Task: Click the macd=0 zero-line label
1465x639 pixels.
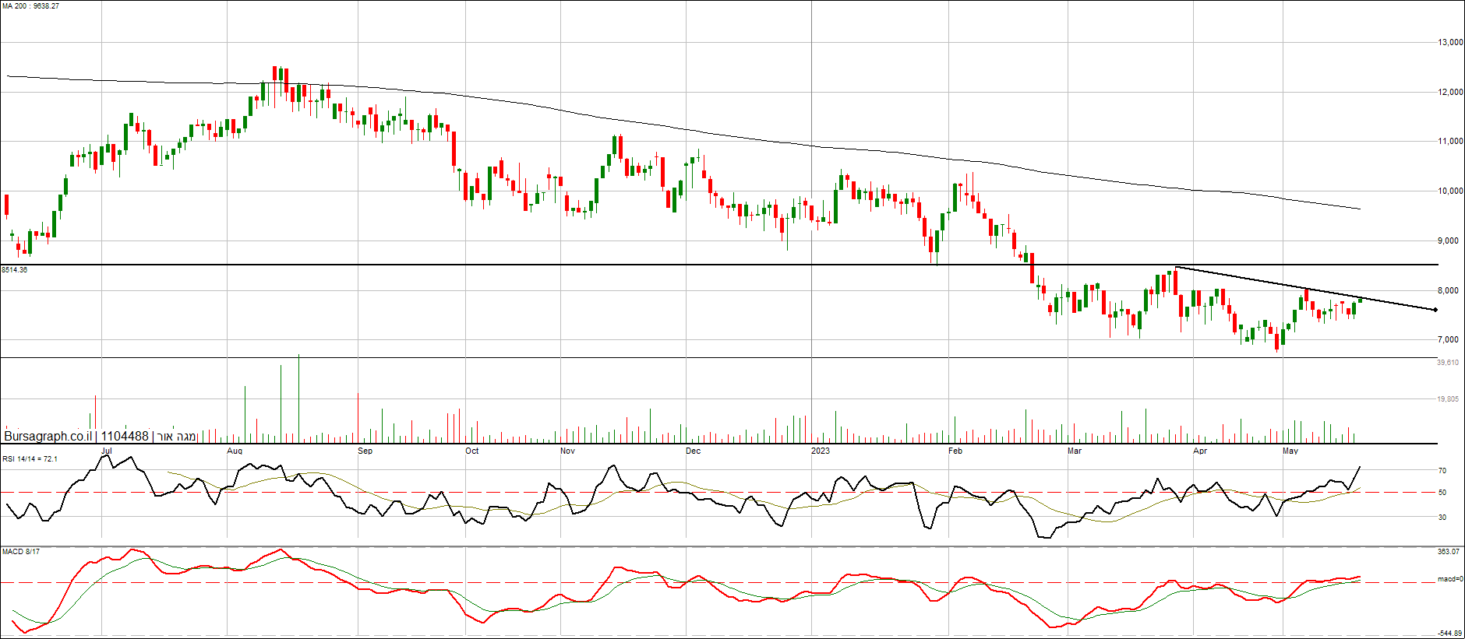Action: click(1450, 580)
